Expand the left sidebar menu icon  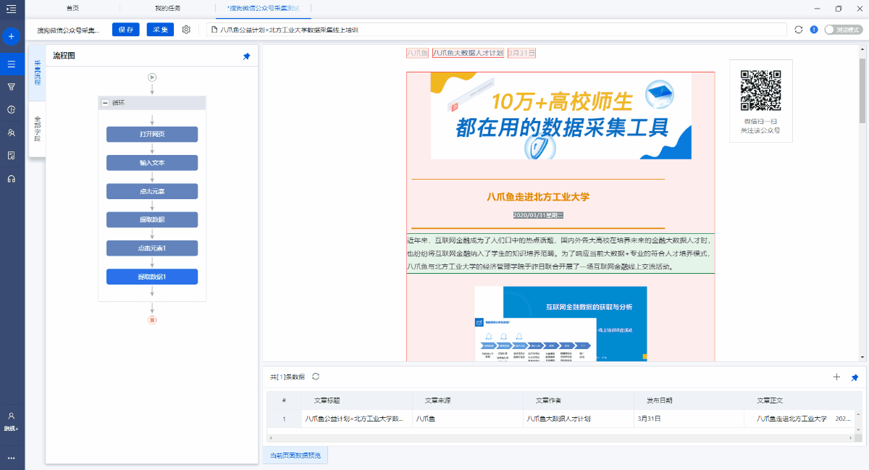pos(11,9)
